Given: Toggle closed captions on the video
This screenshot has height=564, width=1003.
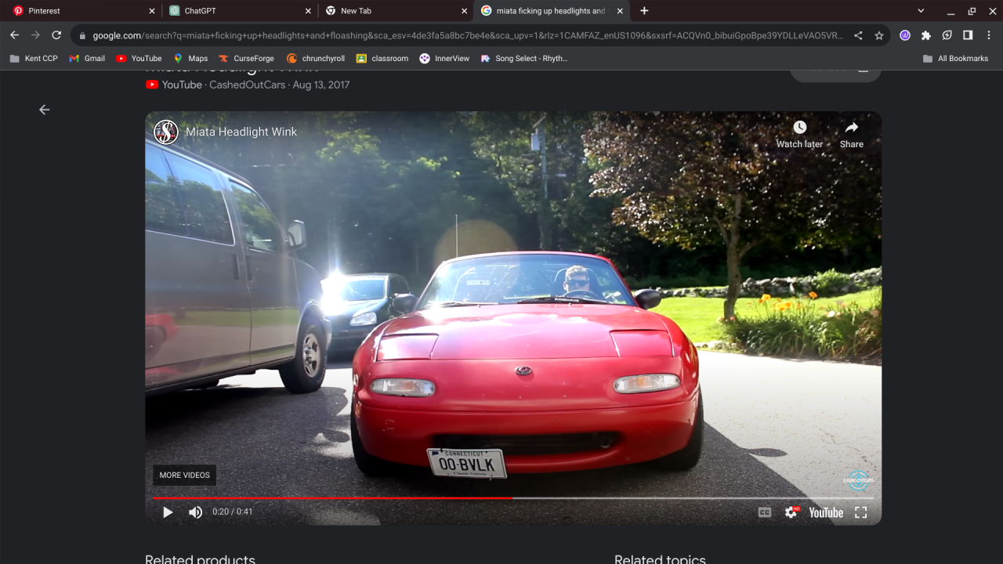Looking at the screenshot, I should (x=765, y=512).
